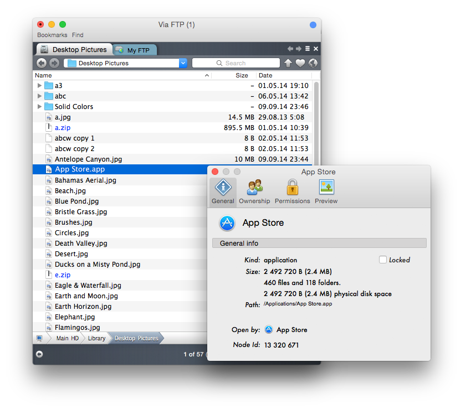Image resolution: width=471 pixels, height=409 pixels.
Task: Click the App Store app icon in the info header
Action: [x=227, y=223]
